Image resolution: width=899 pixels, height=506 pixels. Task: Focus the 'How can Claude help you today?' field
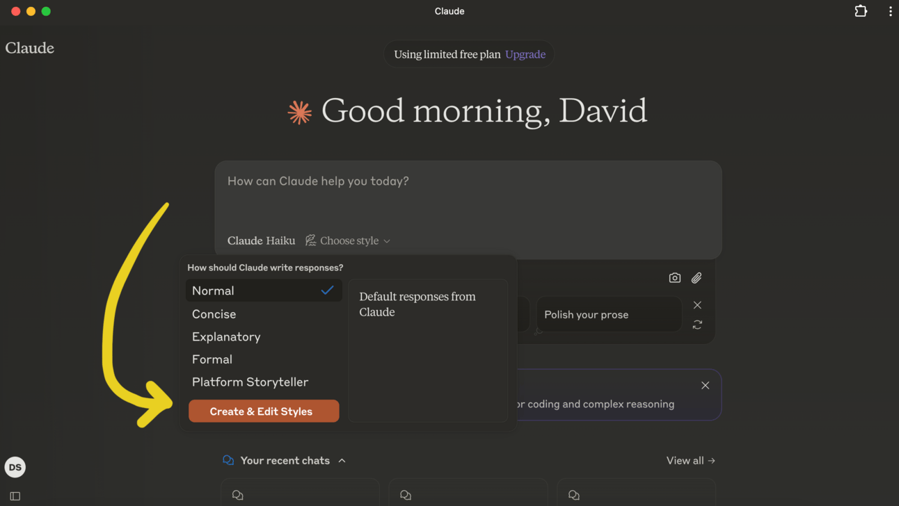(468, 181)
